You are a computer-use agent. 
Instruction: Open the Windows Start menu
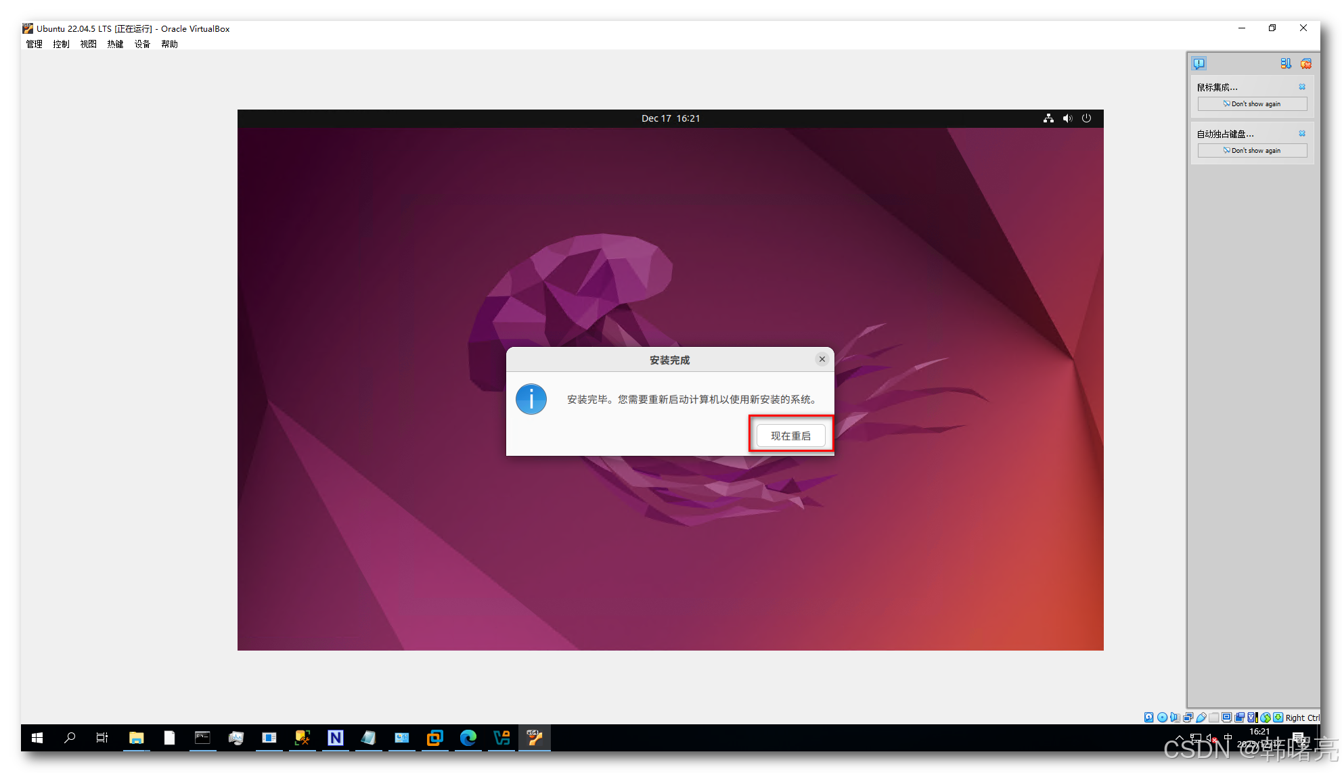point(37,738)
